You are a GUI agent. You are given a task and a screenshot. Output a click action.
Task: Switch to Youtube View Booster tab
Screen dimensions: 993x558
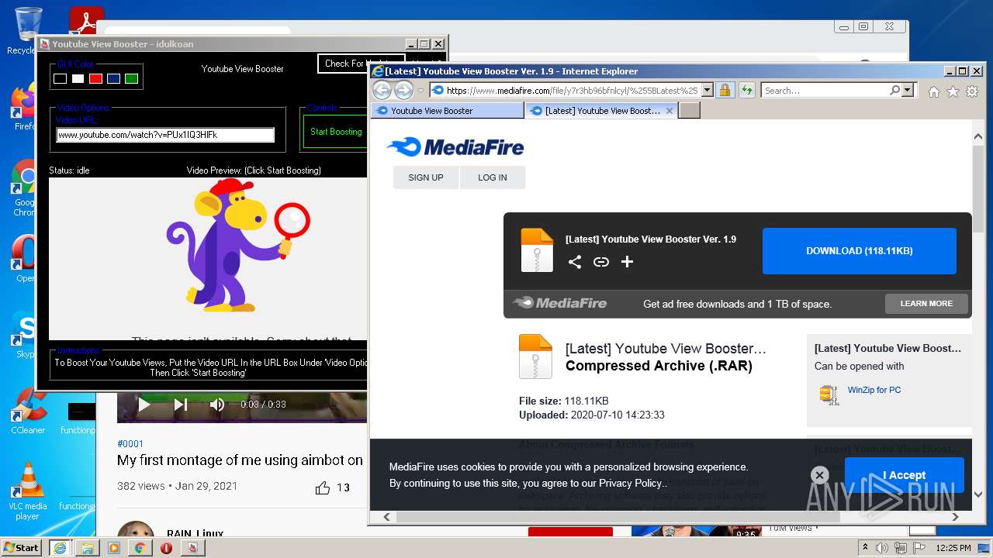pos(448,111)
